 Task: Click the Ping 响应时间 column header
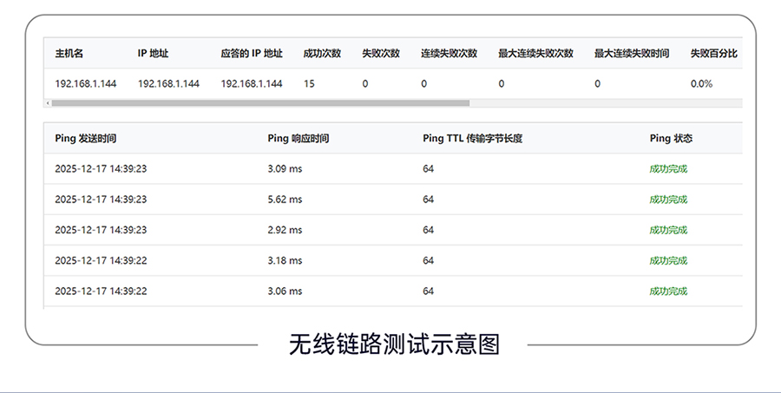pyautogui.click(x=299, y=138)
